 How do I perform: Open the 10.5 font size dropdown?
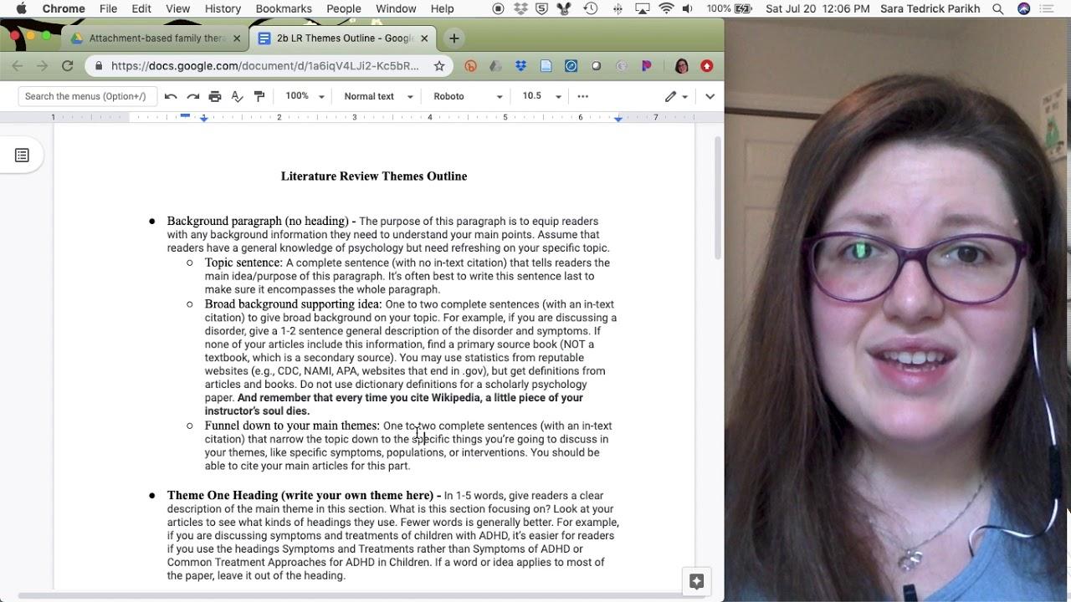coord(541,96)
